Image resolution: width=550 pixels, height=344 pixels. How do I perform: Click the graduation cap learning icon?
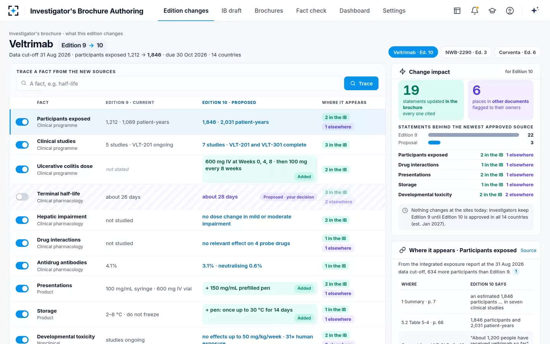click(x=492, y=11)
